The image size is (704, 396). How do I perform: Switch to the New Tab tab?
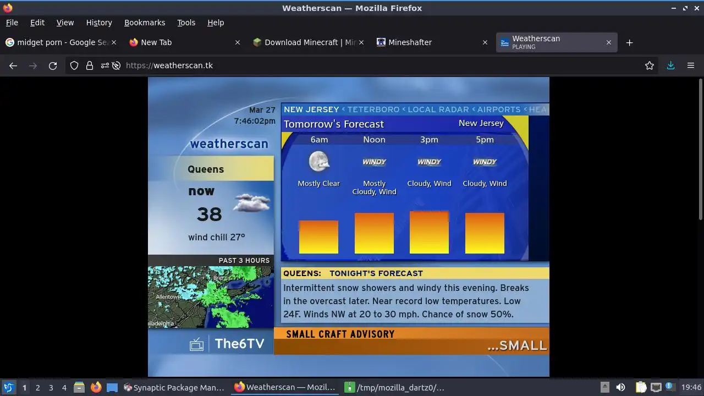[184, 42]
